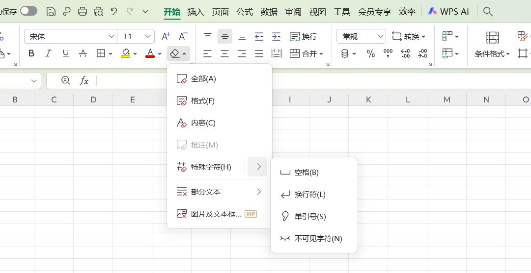Select 空格(B) from the submenu

[307, 173]
